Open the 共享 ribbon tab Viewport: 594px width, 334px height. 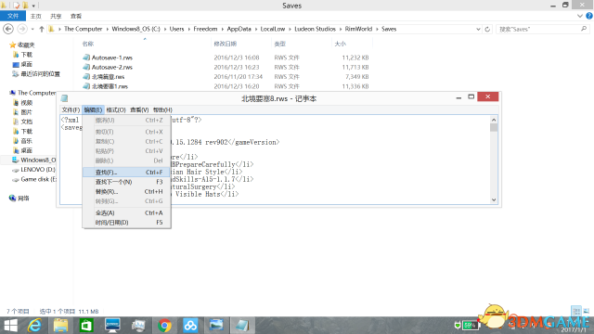56,16
